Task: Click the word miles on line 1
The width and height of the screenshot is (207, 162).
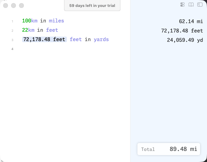Action: (x=56, y=21)
